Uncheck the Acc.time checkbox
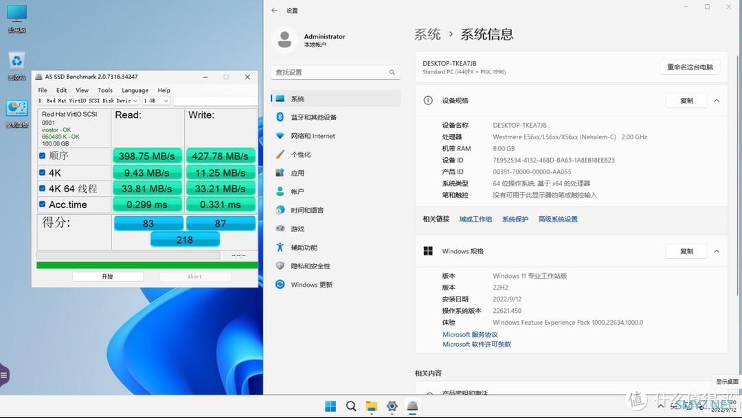 coord(42,205)
